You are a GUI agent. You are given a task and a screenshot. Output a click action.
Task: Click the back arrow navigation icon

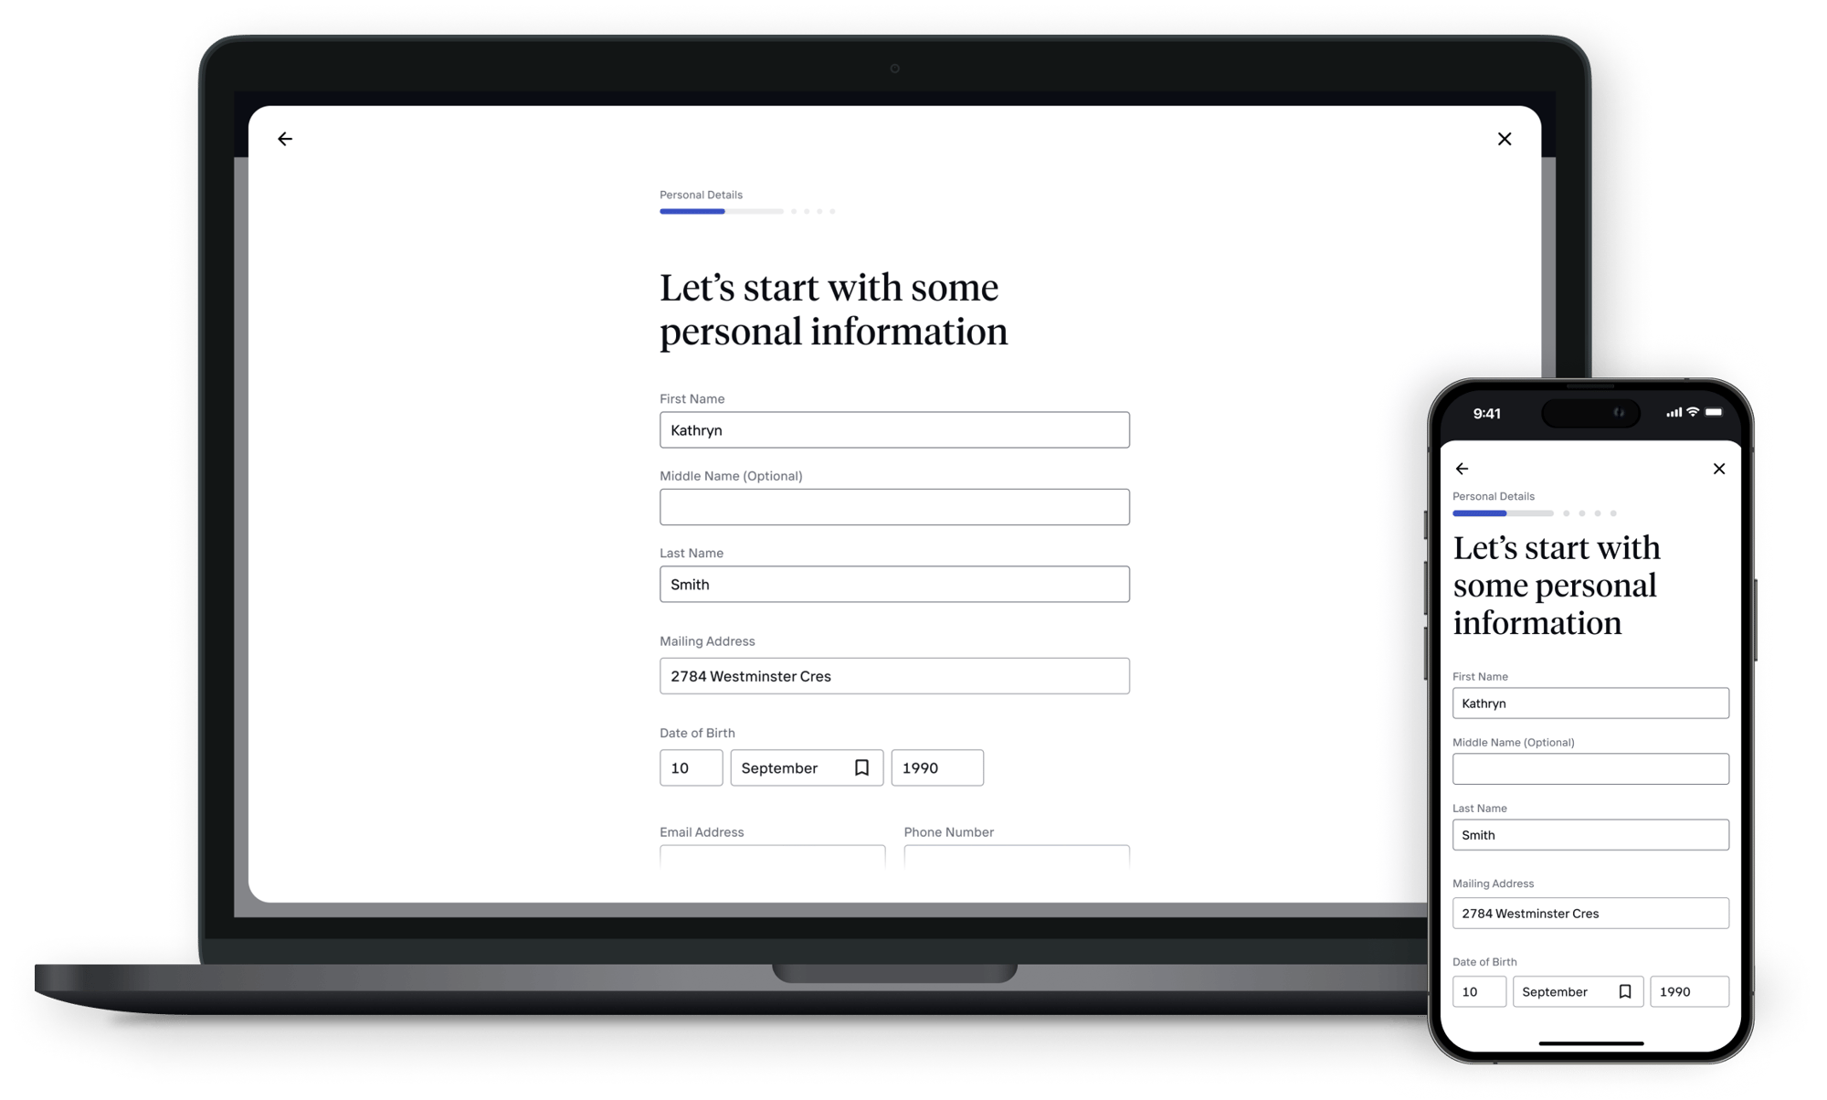coord(286,138)
